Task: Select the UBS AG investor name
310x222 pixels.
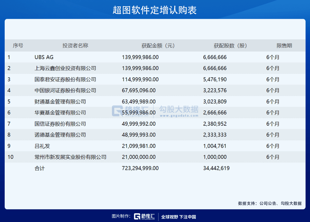Action: 44,57
